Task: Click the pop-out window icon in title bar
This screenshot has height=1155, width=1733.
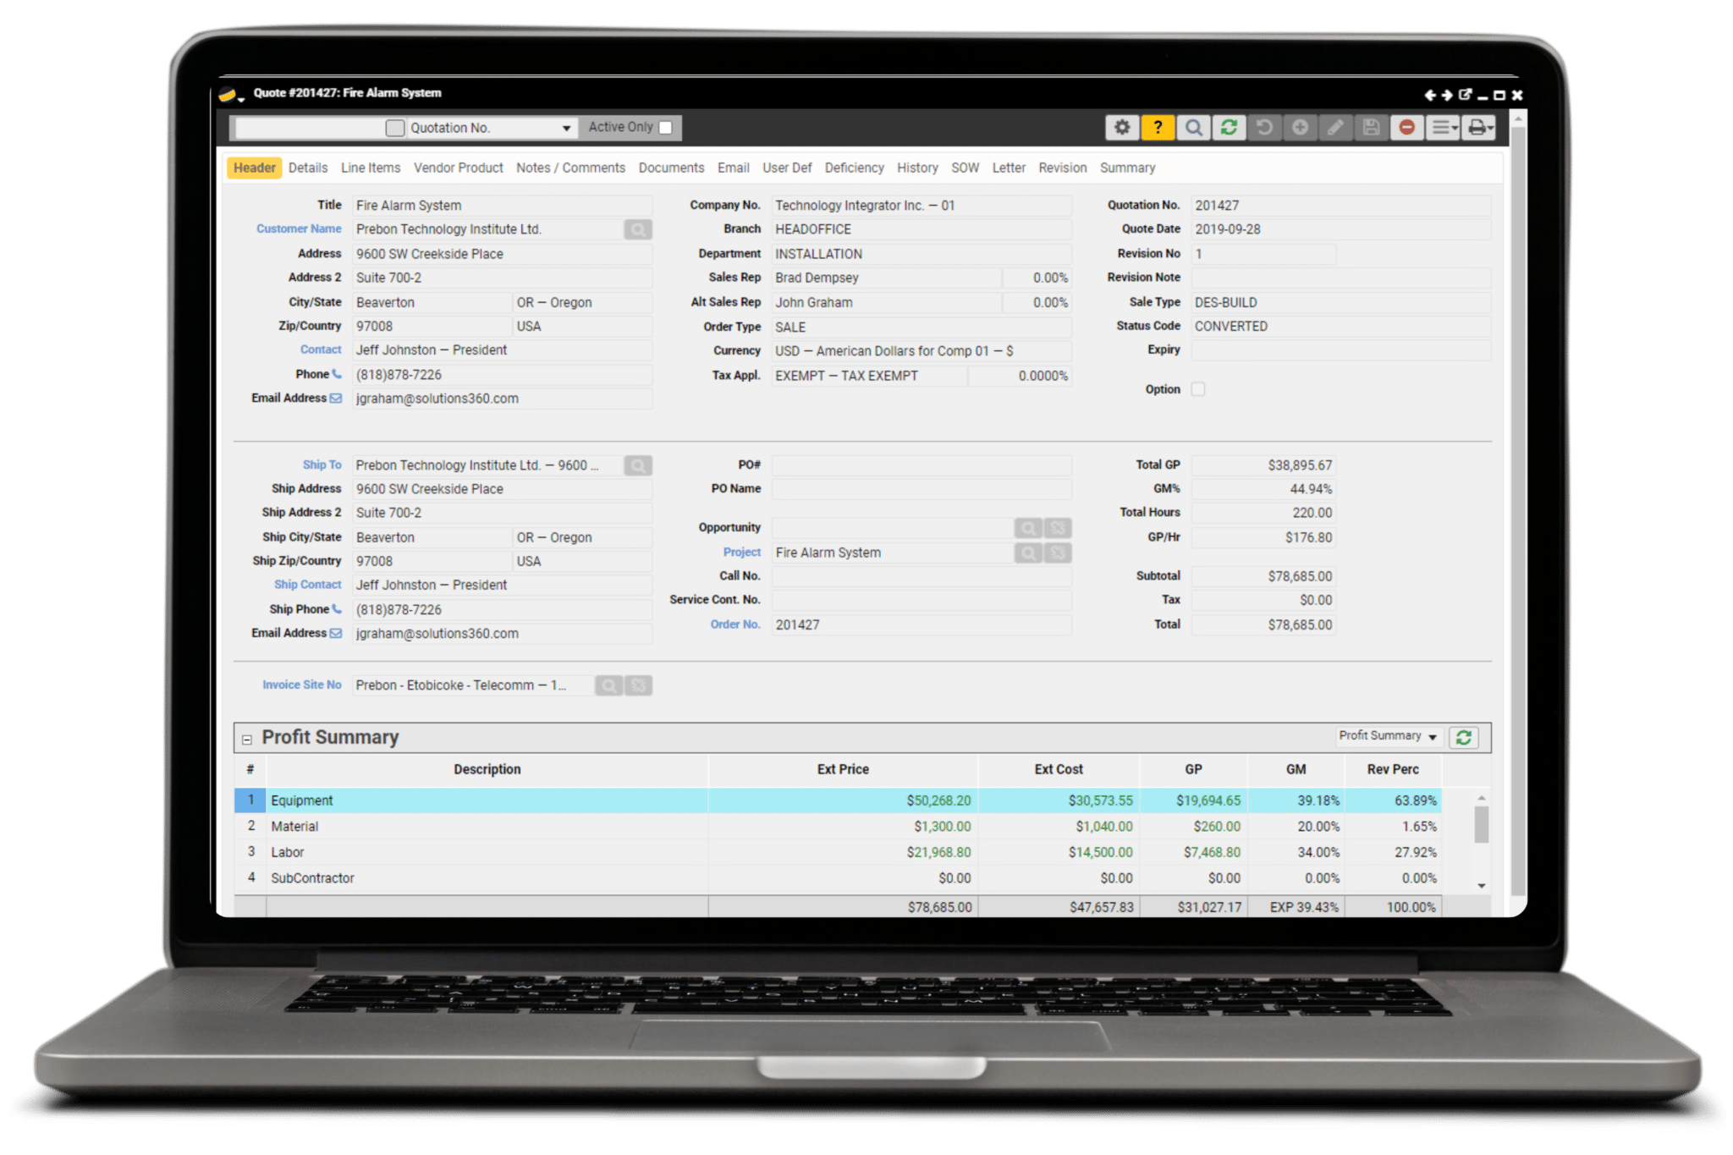Action: pos(1465,95)
